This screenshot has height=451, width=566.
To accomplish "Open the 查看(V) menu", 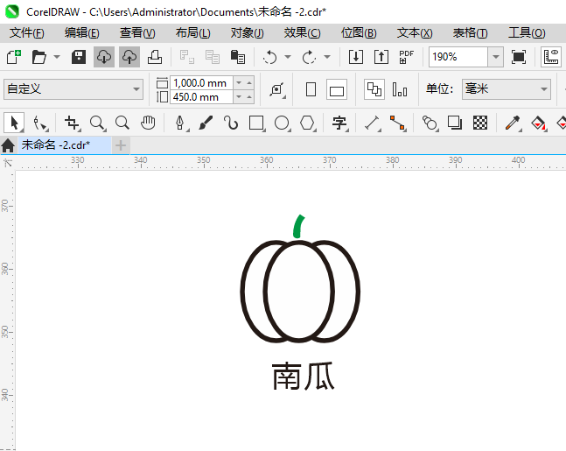I will point(137,33).
